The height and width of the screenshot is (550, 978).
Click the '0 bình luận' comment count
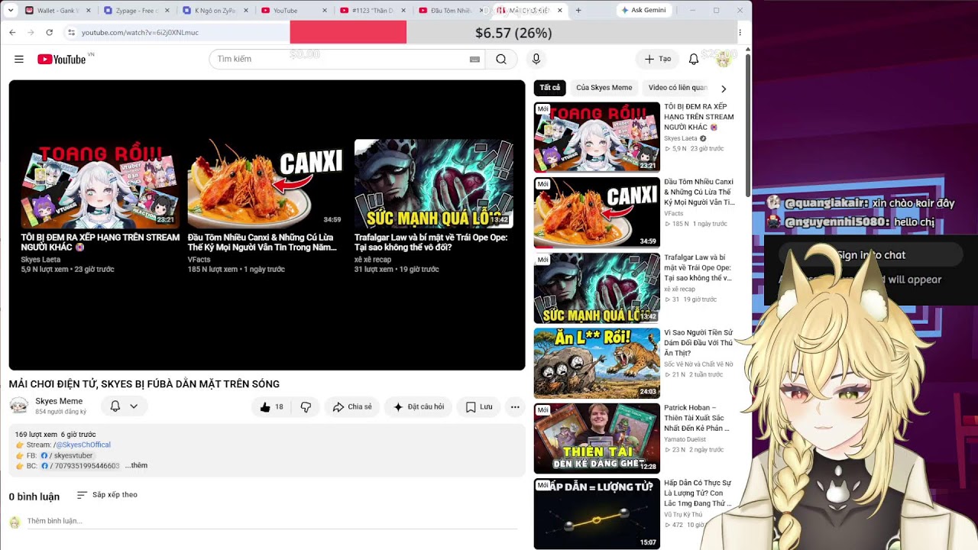[34, 497]
